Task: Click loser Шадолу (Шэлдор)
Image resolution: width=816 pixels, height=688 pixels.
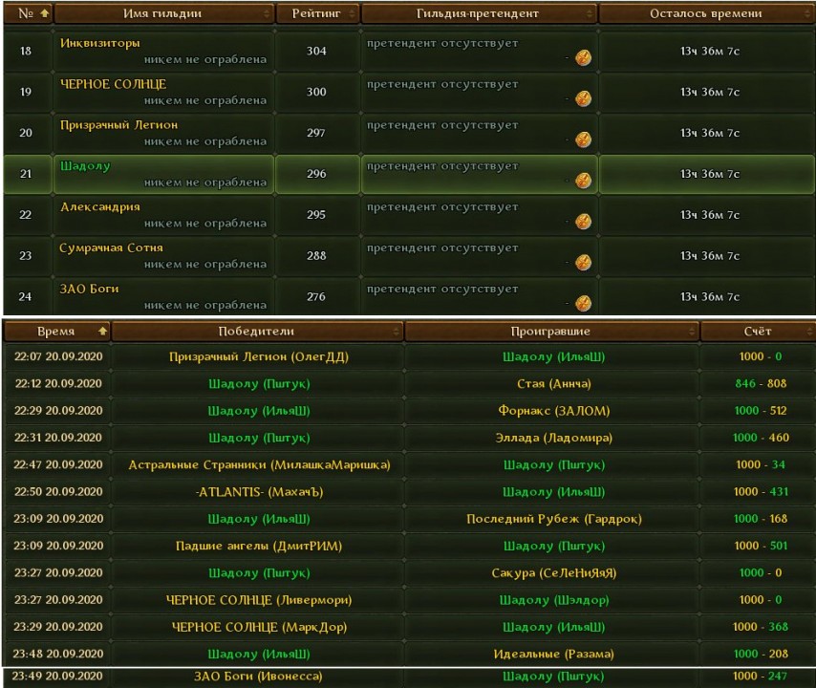Action: pyautogui.click(x=554, y=601)
